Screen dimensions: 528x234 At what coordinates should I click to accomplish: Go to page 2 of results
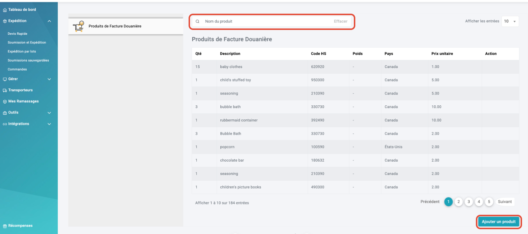[x=458, y=202]
